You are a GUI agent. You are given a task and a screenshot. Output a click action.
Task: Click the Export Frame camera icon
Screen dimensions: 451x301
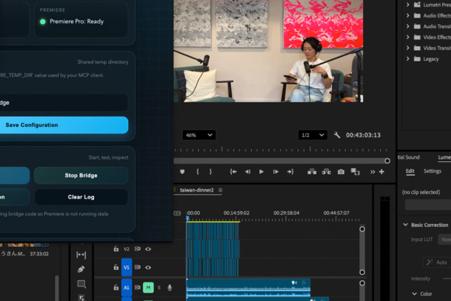coord(341,172)
